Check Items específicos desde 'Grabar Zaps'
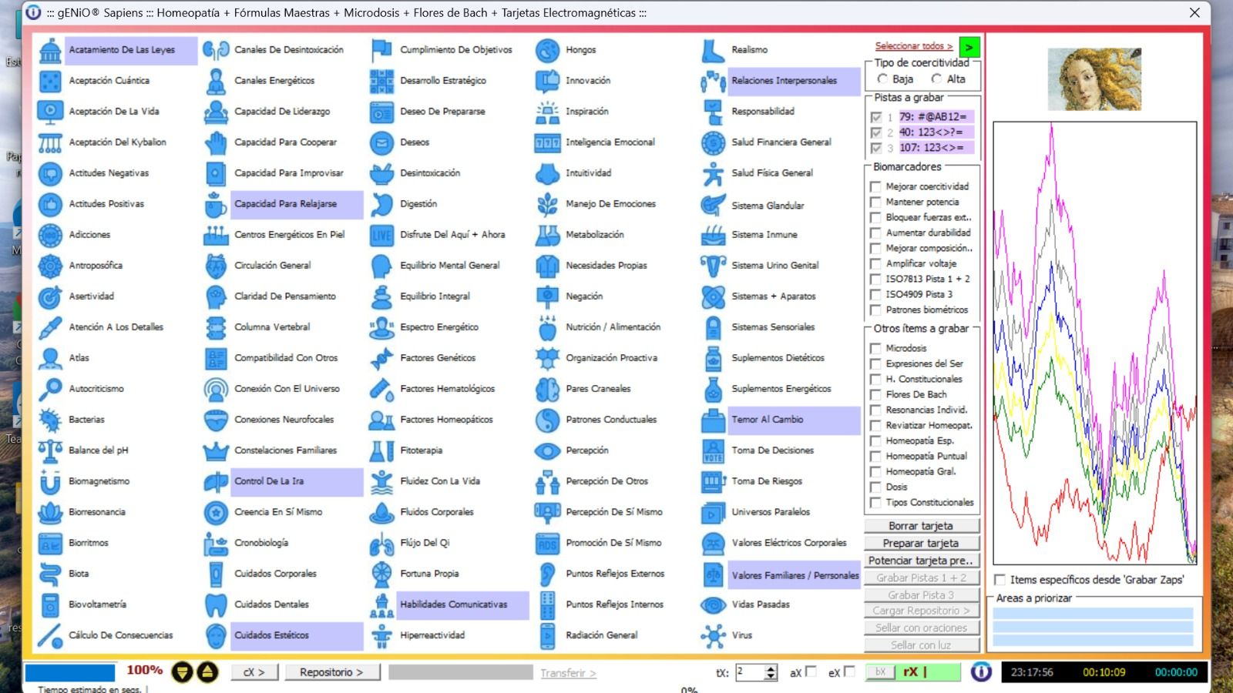The width and height of the screenshot is (1233, 693). [x=1000, y=579]
